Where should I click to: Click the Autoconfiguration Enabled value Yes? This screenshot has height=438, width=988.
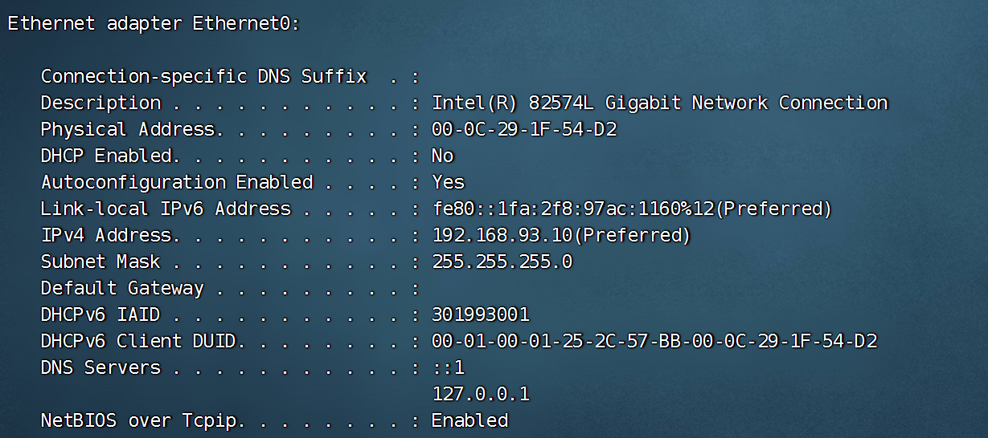448,182
